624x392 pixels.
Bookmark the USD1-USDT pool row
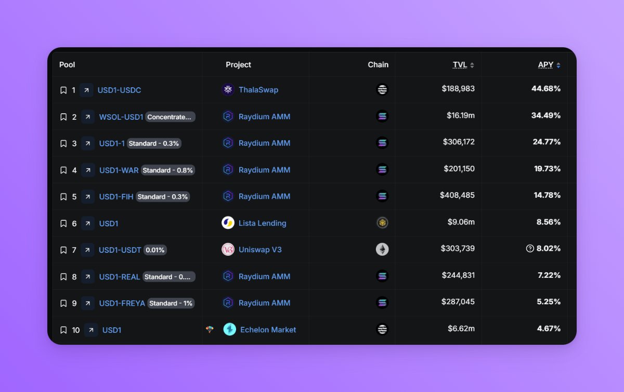(63, 250)
